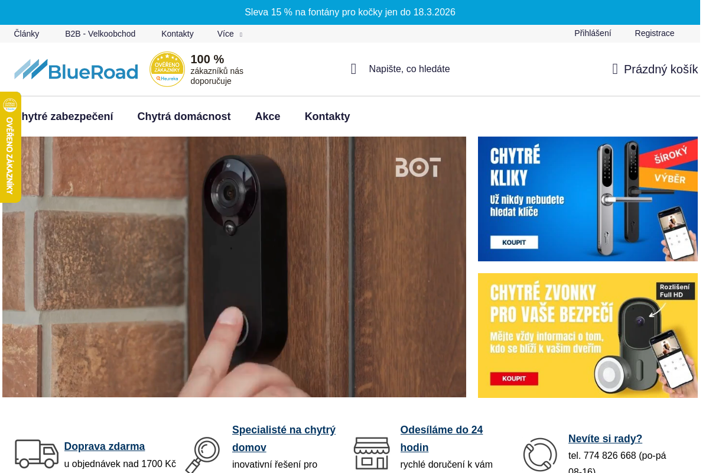Click the delivery truck icon
Screen dimensions: 709x473
(x=37, y=453)
